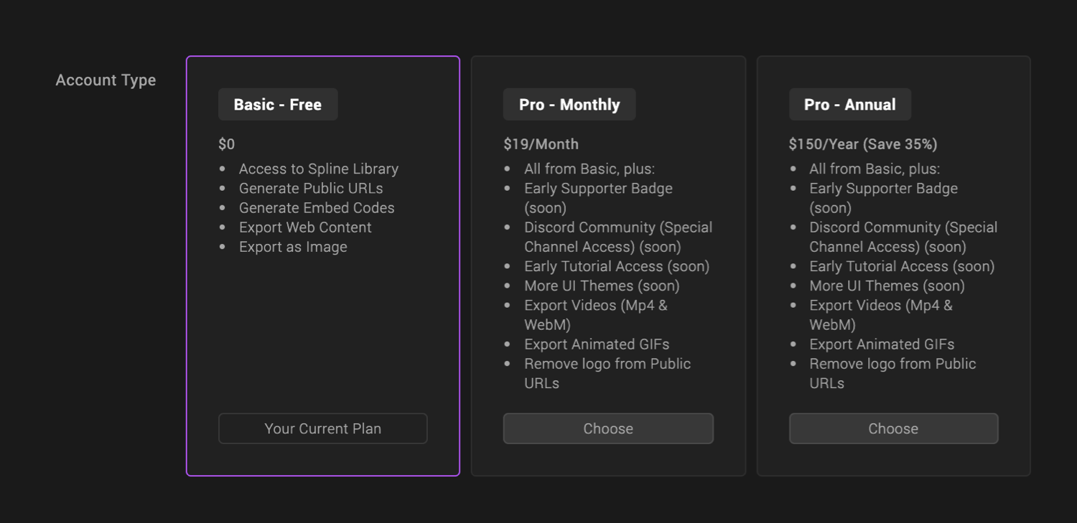Click the Access to Spline Library feature

(x=318, y=169)
